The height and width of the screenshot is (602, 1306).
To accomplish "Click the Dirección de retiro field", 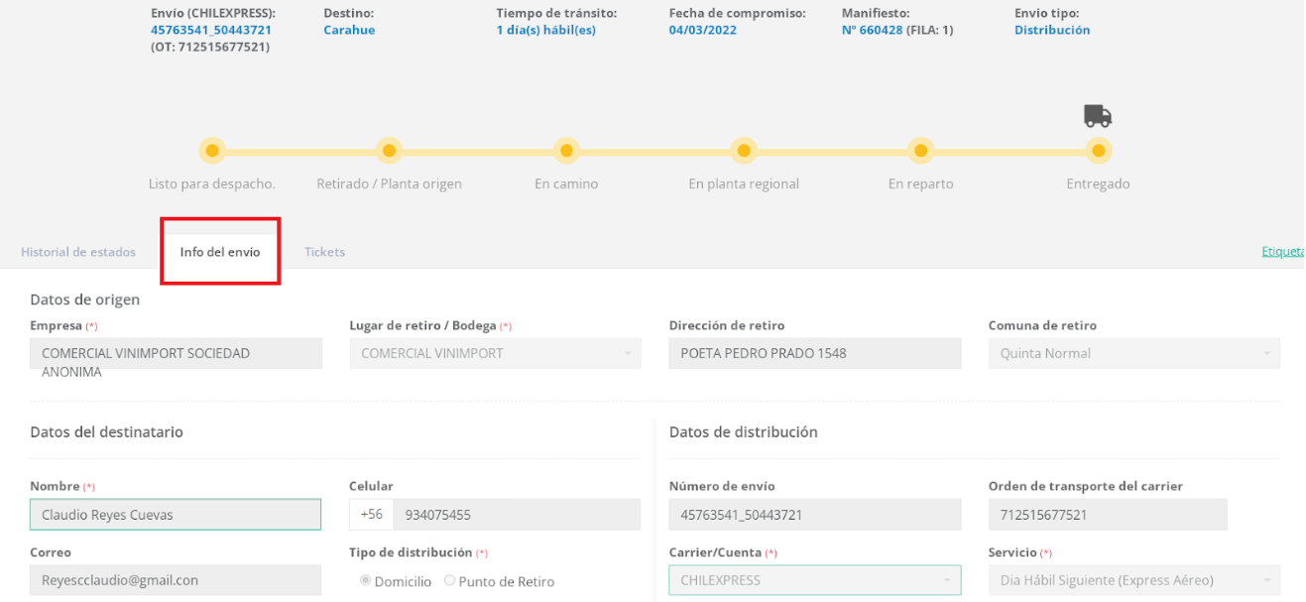I will (x=814, y=353).
